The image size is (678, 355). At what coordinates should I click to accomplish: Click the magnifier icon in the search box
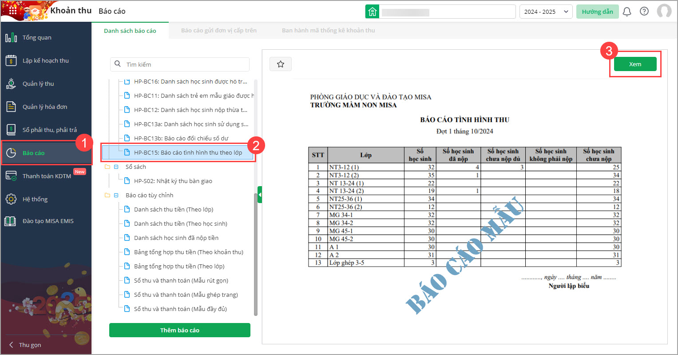click(x=118, y=64)
